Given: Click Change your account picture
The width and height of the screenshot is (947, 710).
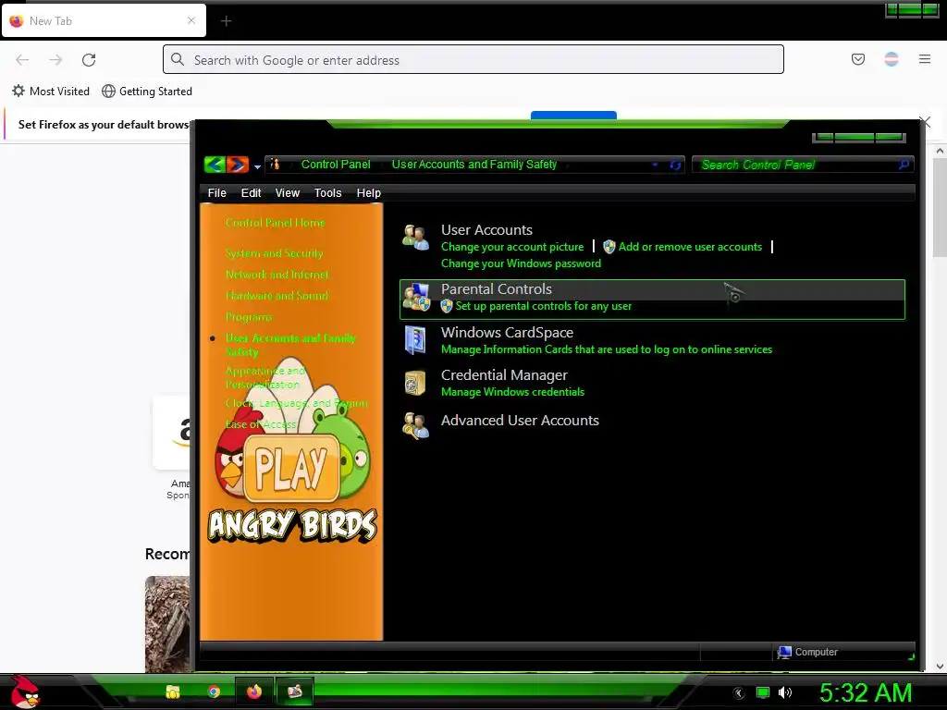Looking at the screenshot, I should click(512, 247).
